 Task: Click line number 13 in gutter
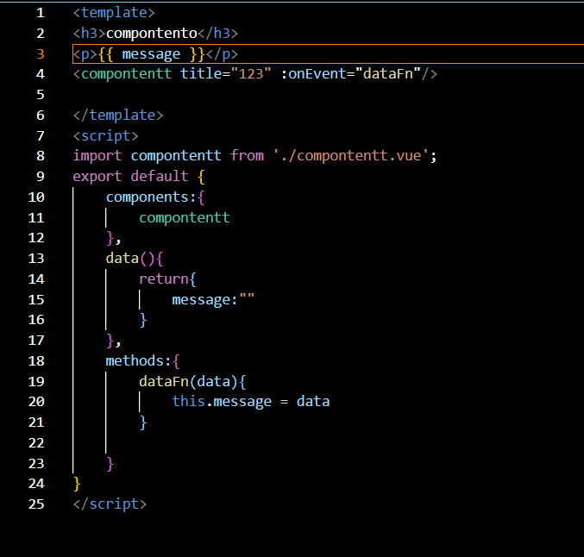point(36,259)
